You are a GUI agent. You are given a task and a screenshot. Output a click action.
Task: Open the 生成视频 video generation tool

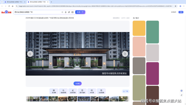101,91
